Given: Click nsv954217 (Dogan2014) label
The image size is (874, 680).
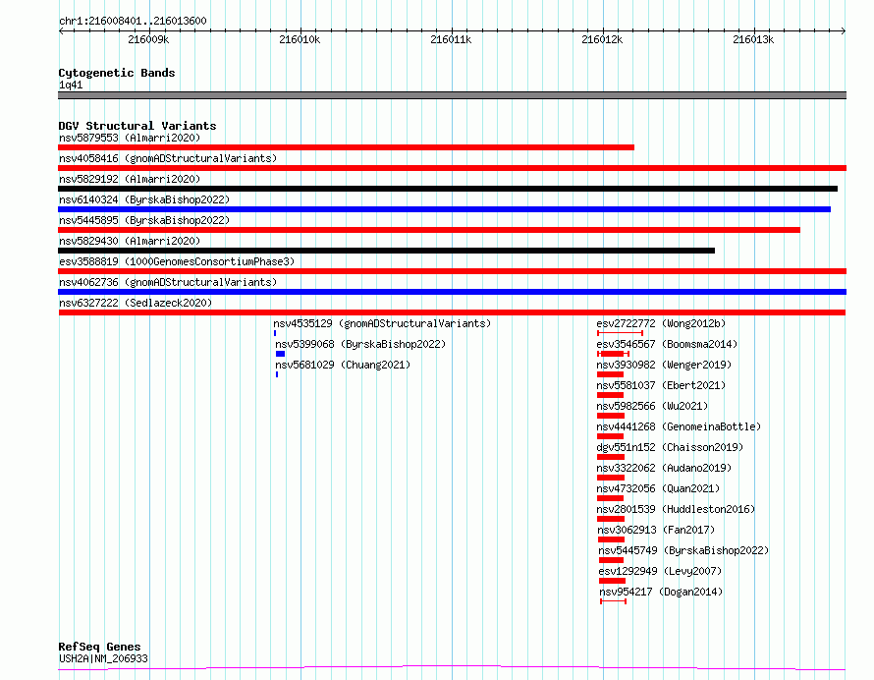Looking at the screenshot, I should pos(661,592).
